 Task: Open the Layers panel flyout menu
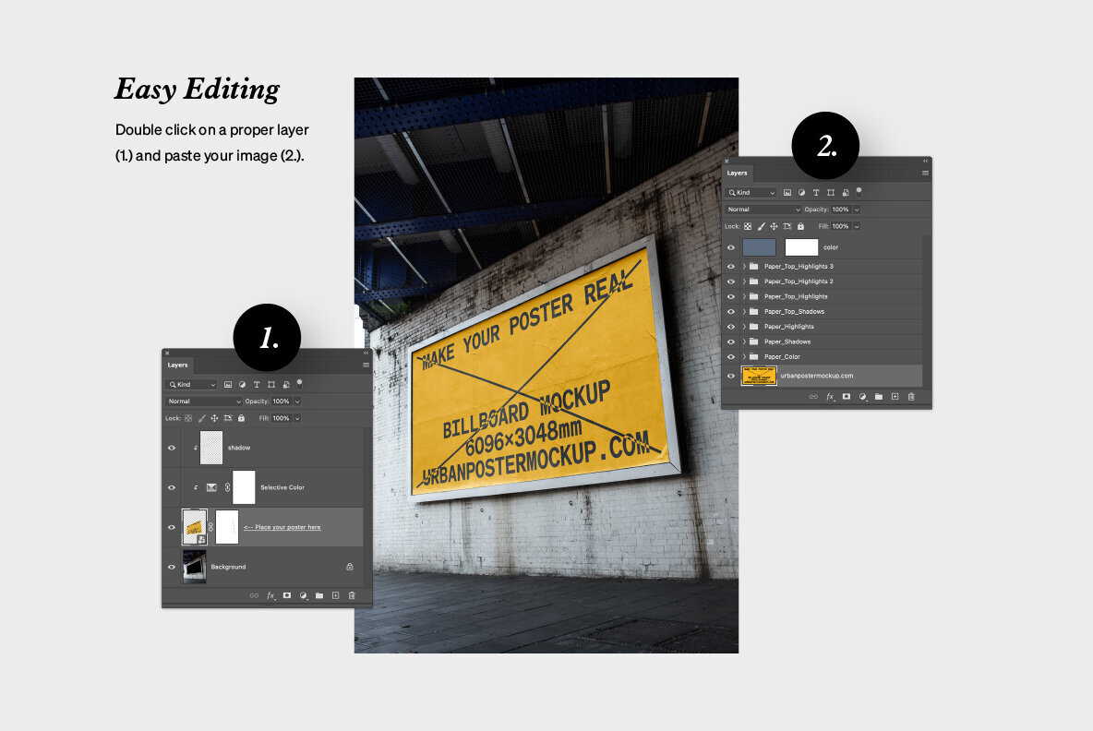pos(364,365)
